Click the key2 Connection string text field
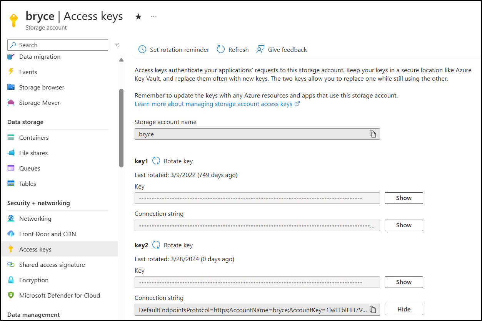Screen dimensions: 482x321 click(x=257, y=309)
